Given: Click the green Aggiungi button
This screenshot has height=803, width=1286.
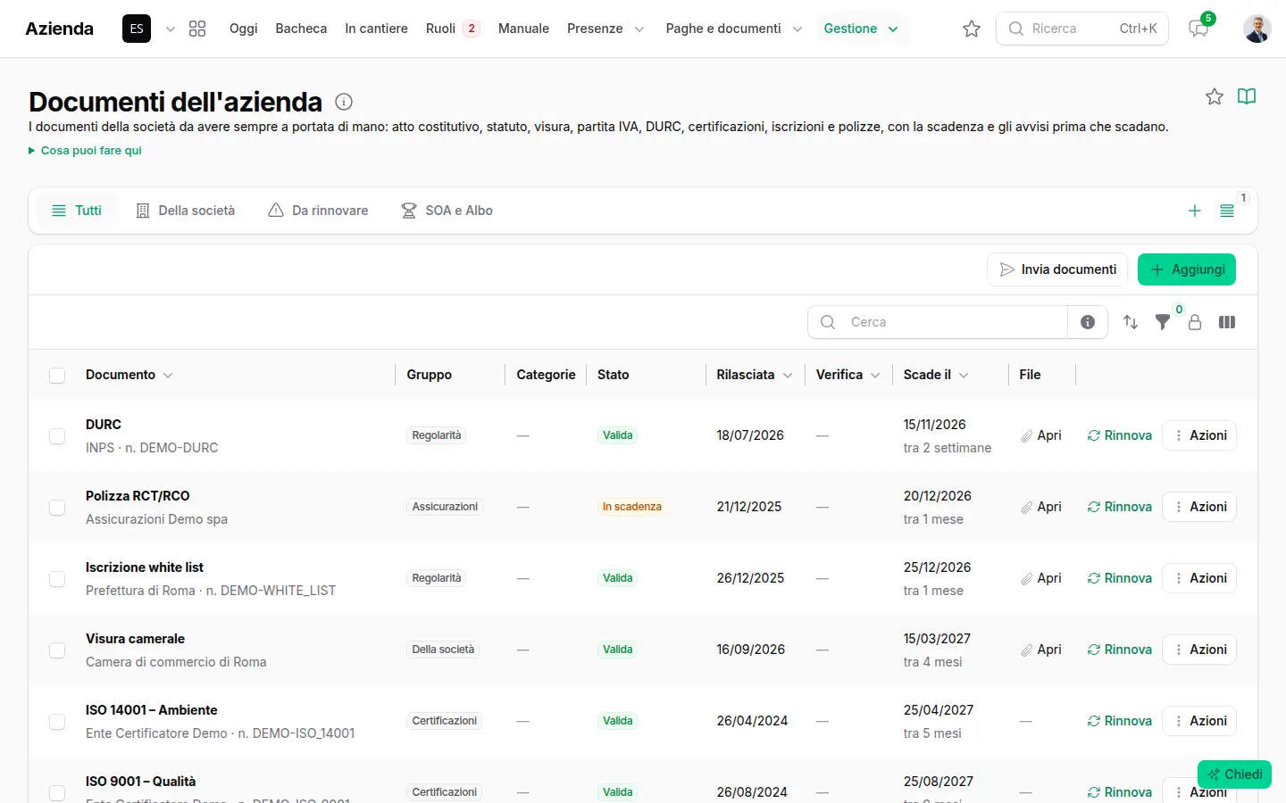Looking at the screenshot, I should pyautogui.click(x=1187, y=269).
